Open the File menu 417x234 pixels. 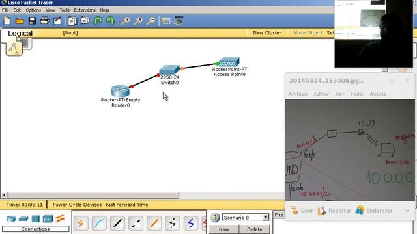click(x=5, y=10)
